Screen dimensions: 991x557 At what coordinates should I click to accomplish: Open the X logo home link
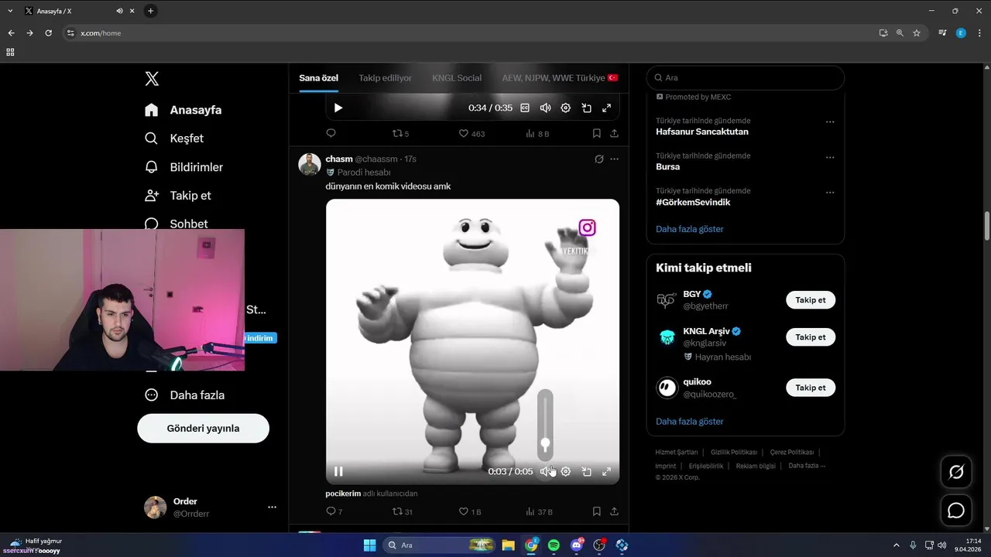point(152,78)
